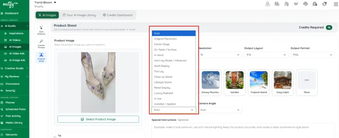Select the Product shoot tool
This screenshot has height=138, width=339.
coord(41,57)
